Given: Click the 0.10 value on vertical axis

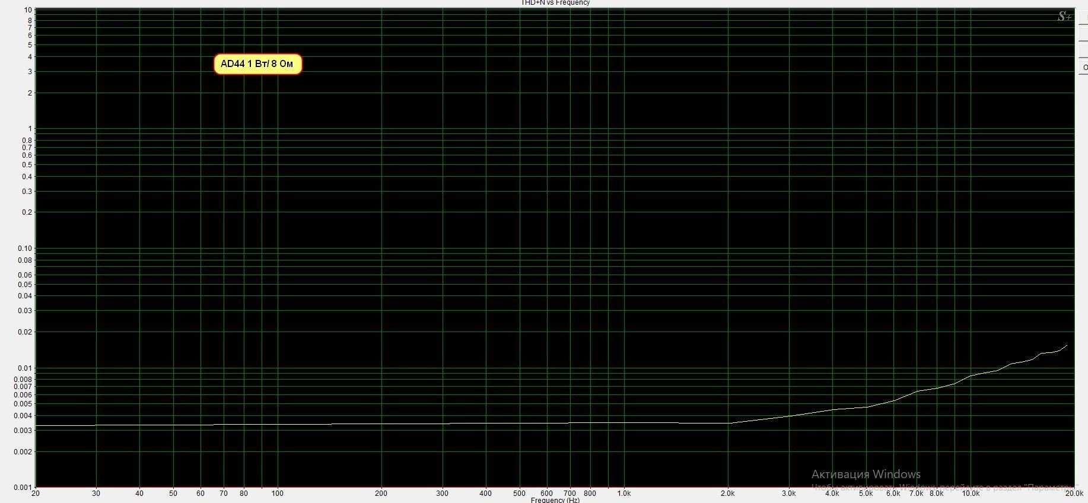Looking at the screenshot, I should pyautogui.click(x=25, y=249).
